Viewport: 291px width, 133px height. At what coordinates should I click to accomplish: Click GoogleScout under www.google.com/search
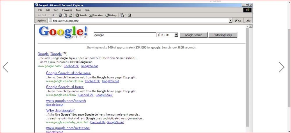[55, 105]
